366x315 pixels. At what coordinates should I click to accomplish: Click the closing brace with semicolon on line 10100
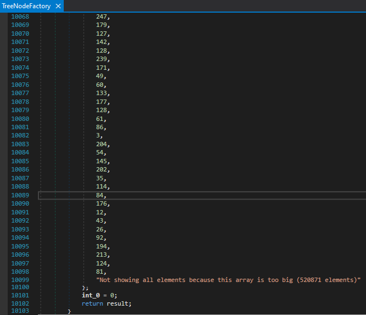(x=85, y=288)
